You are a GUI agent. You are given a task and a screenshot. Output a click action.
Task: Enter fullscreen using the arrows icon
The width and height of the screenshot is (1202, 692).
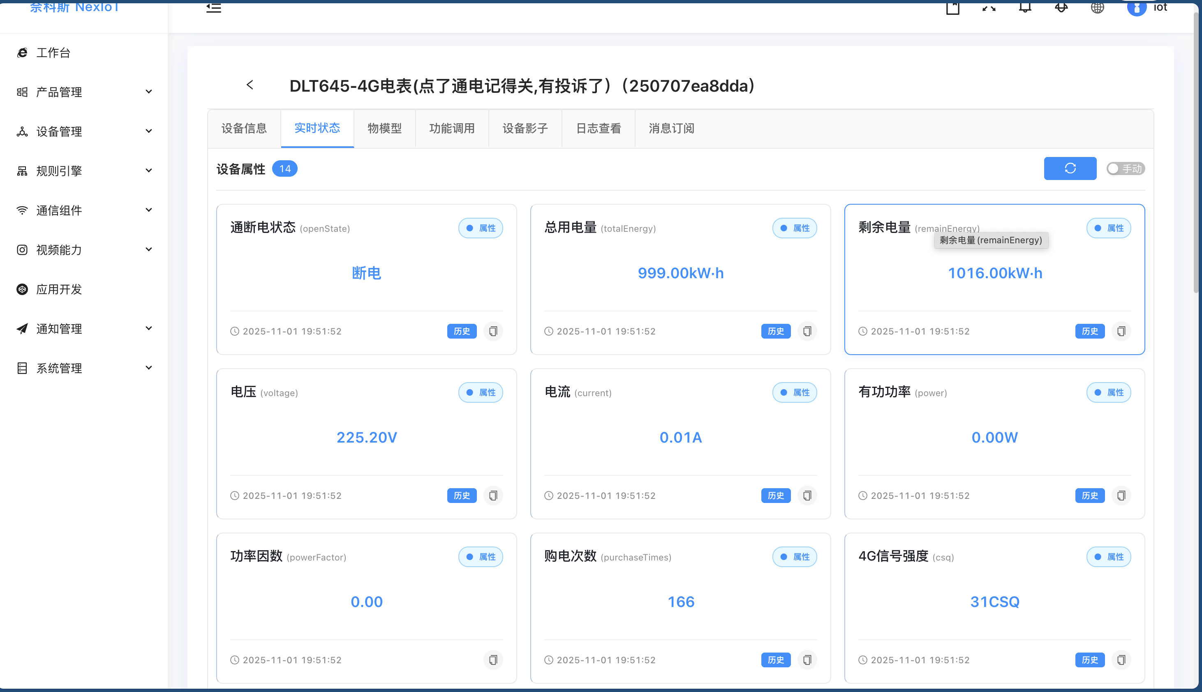click(x=989, y=8)
